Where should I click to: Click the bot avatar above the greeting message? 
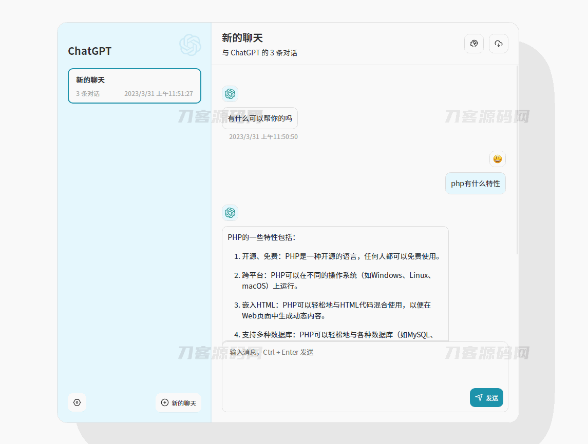pos(230,94)
